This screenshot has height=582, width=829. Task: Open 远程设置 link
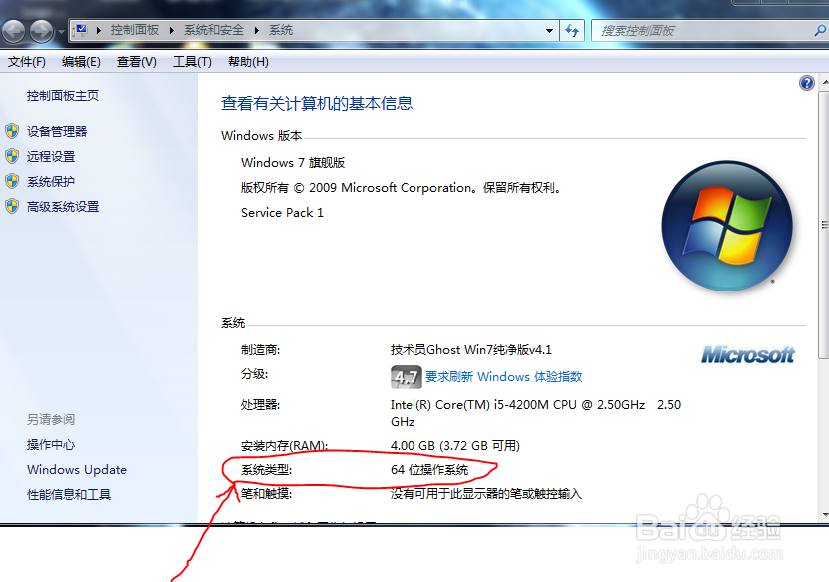51,157
